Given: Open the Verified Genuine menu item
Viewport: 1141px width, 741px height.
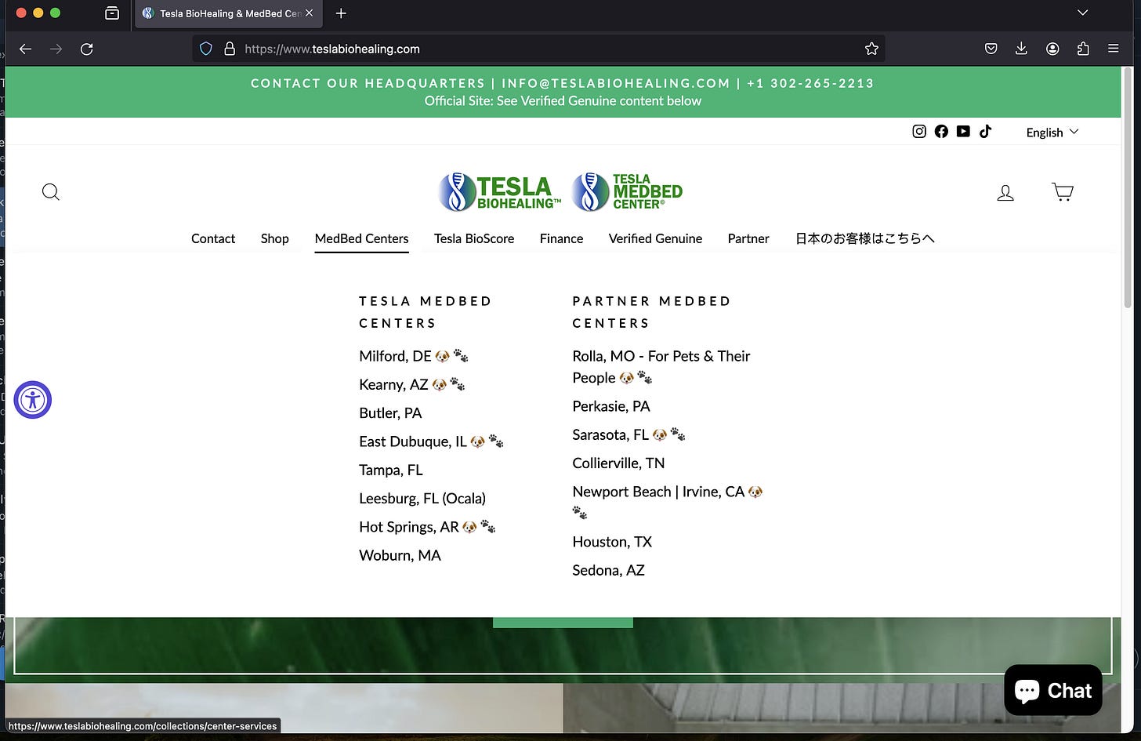Looking at the screenshot, I should coord(655,238).
